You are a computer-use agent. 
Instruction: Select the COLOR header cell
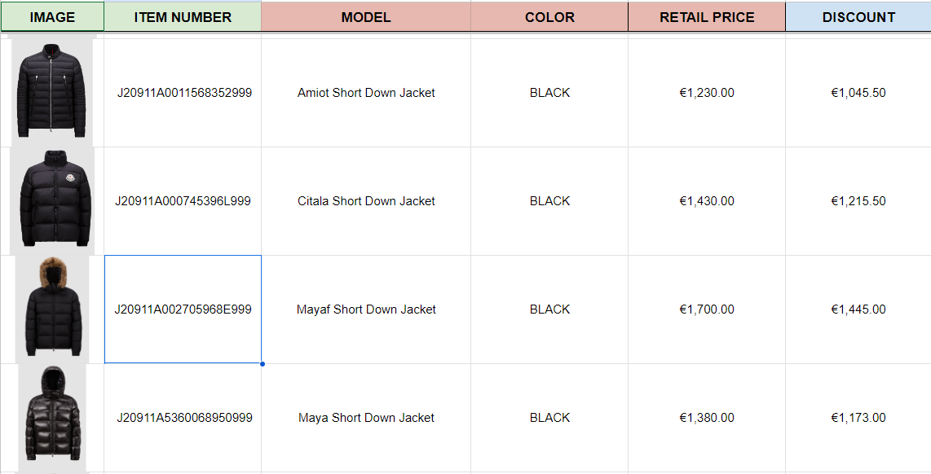coord(549,16)
